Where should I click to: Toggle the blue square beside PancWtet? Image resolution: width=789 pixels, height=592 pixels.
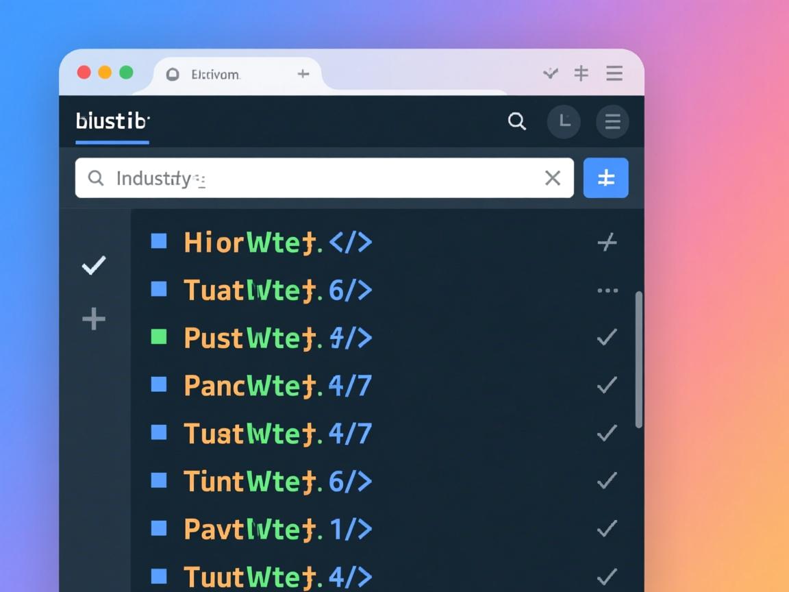[x=159, y=384]
